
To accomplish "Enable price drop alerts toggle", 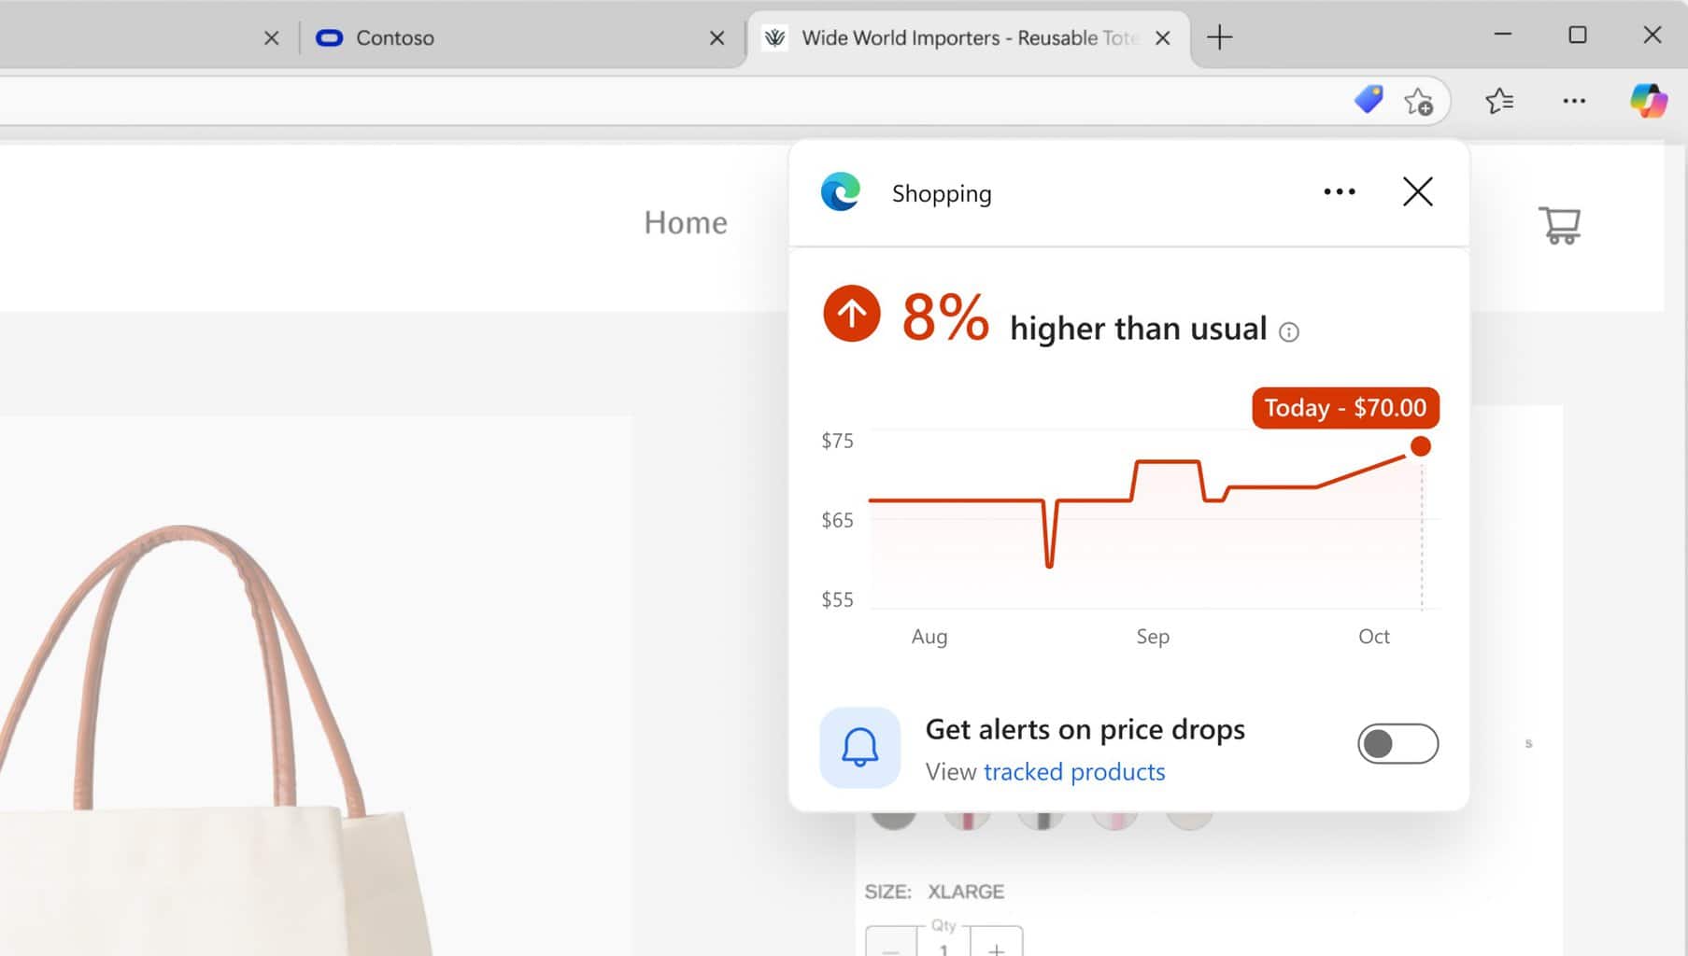I will pos(1397,744).
